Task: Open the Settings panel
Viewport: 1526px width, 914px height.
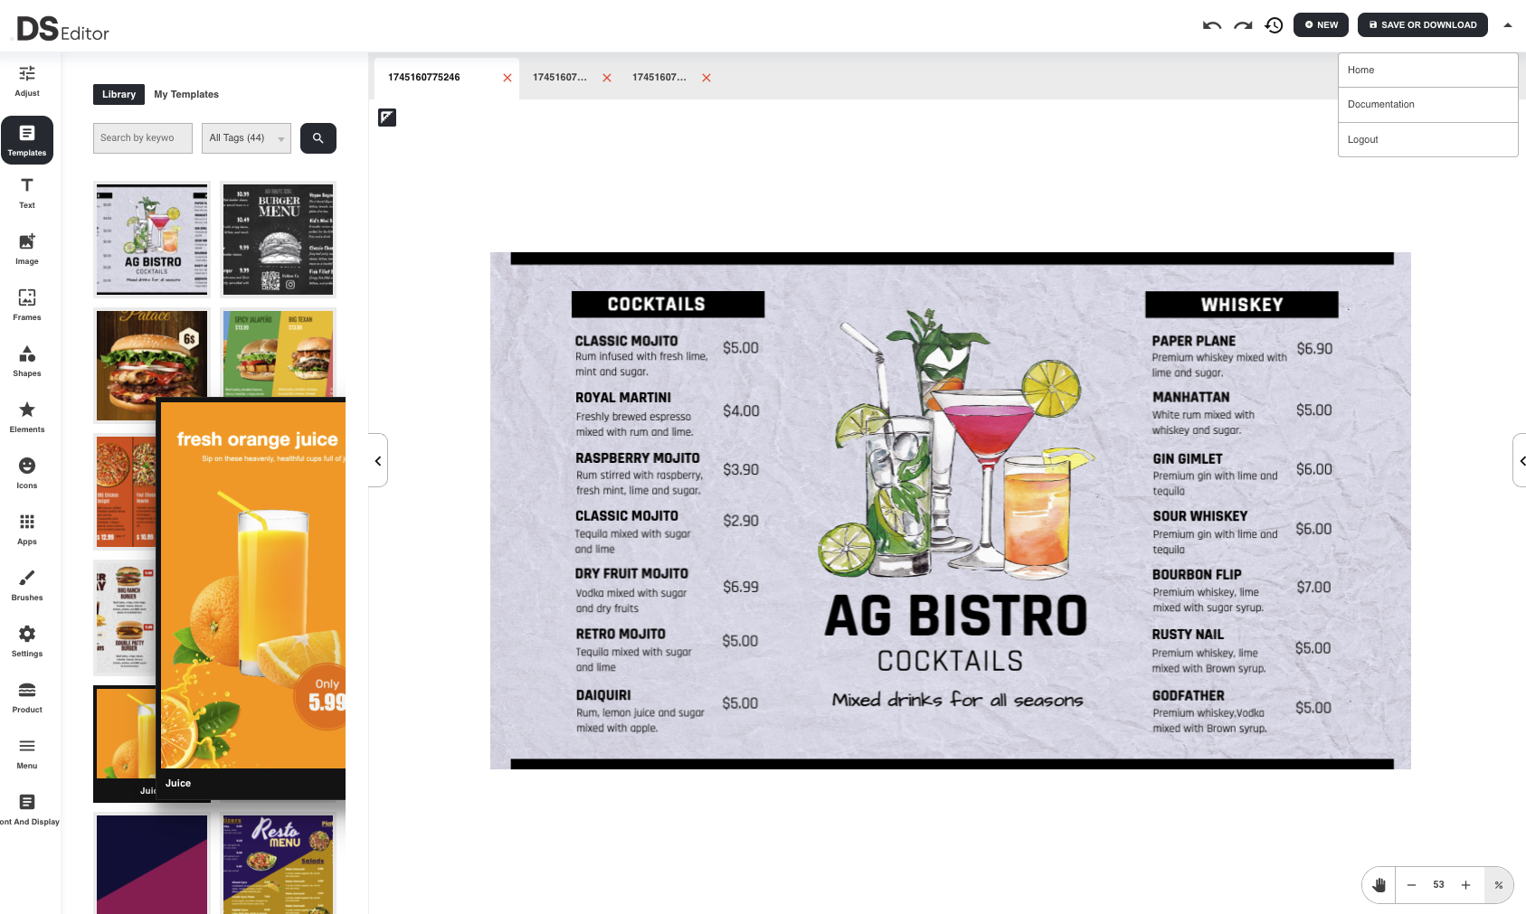Action: pyautogui.click(x=27, y=641)
